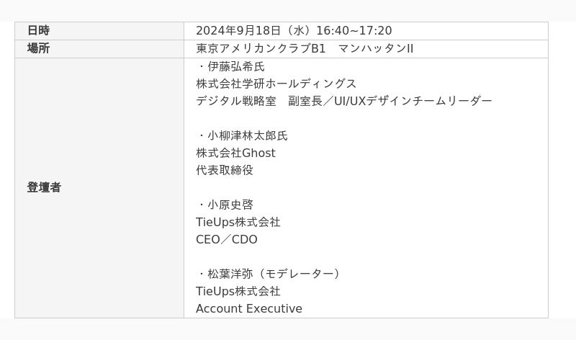Click the 登壇者 row header
The height and width of the screenshot is (340, 576).
point(99,188)
